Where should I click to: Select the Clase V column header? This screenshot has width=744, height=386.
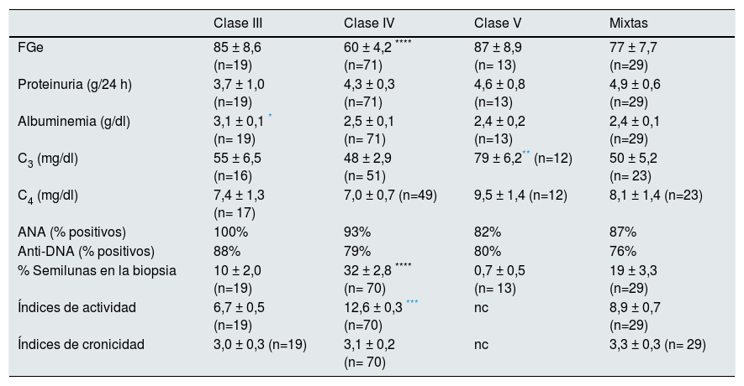coord(496,22)
